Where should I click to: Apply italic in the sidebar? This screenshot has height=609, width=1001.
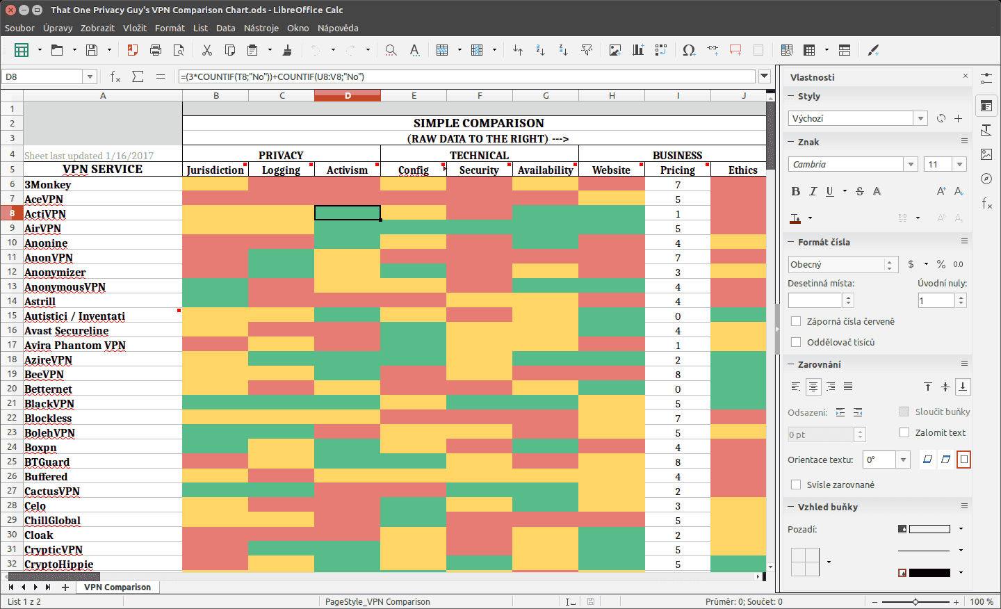(x=813, y=191)
